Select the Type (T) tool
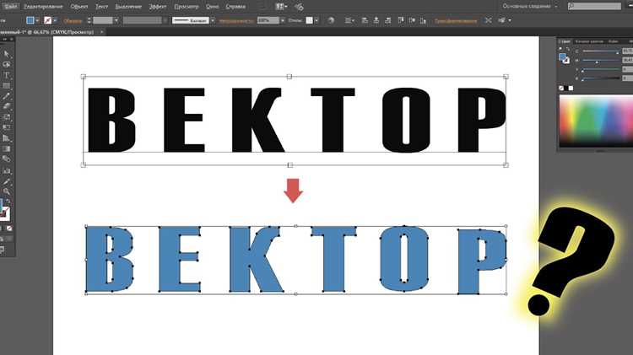633x355 pixels. [7, 75]
